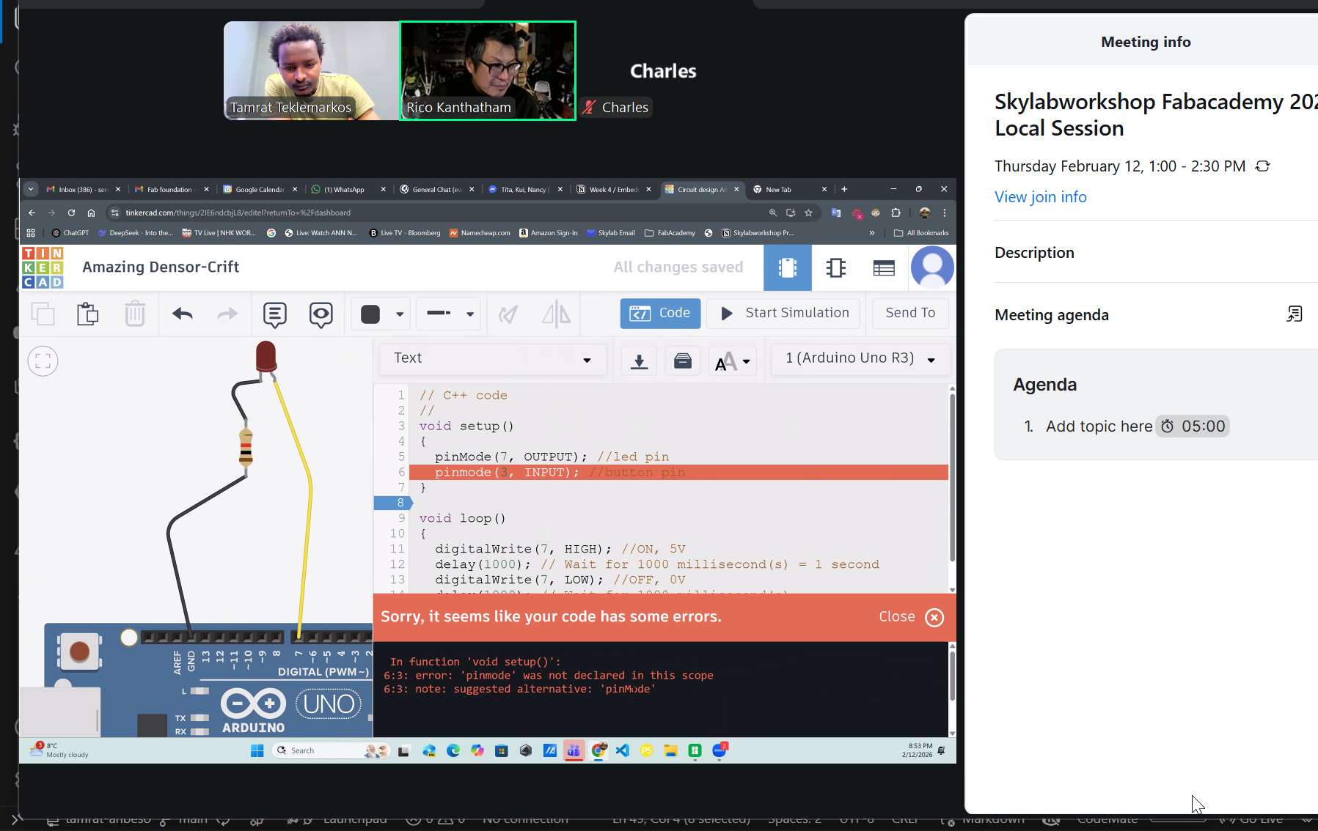Open the wire color dropdown

tap(381, 314)
